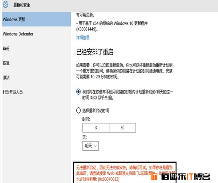Open the 激活 section
Image resolution: width=218 pixels, height=183 pixels.
click(6, 77)
